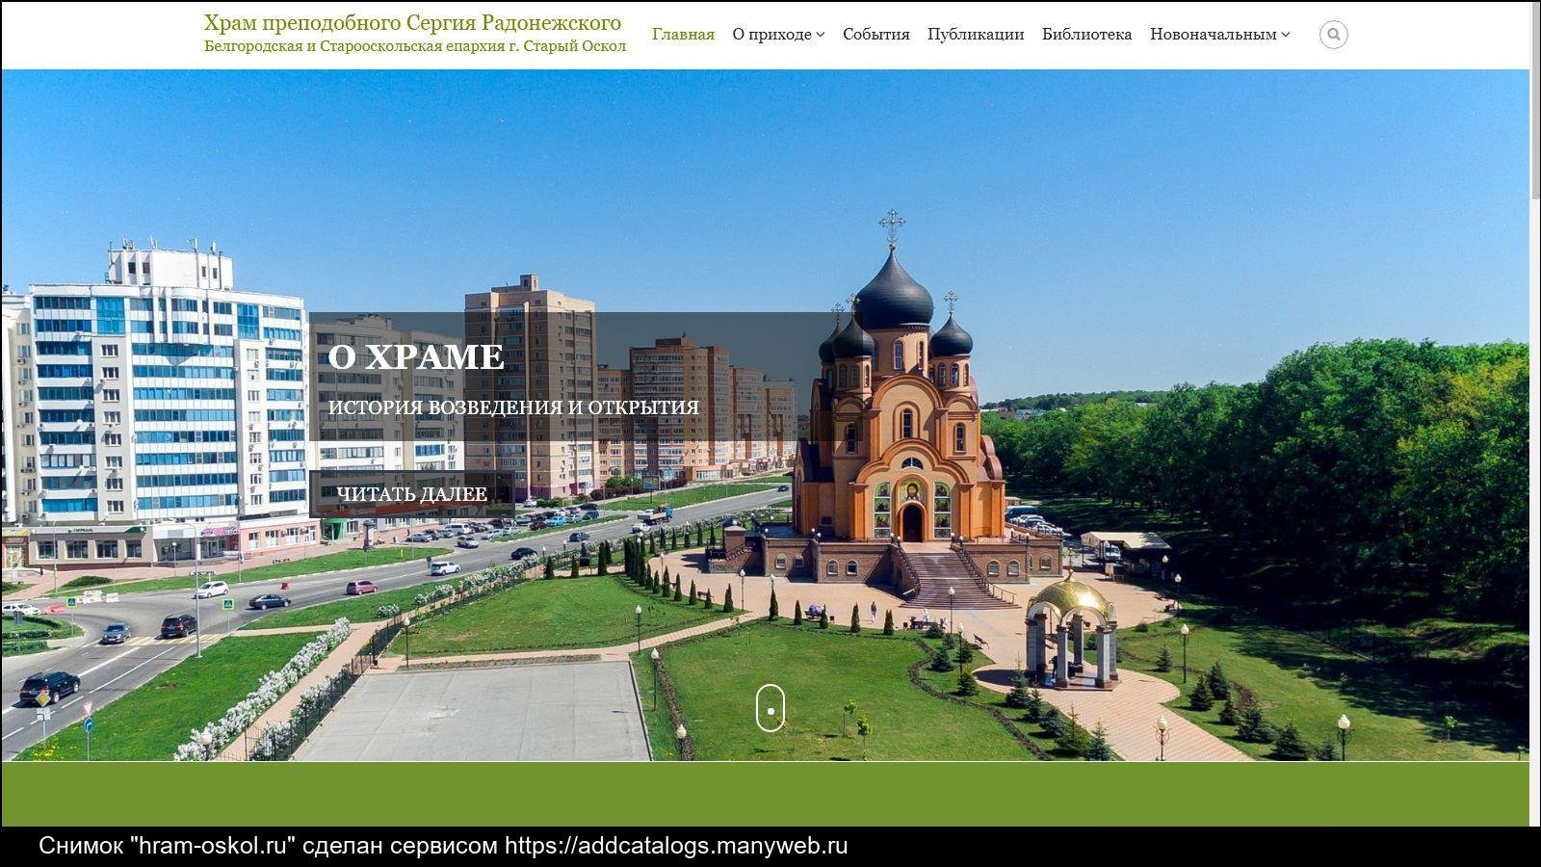Expand the chevron beside Новоначальным
This screenshot has height=867, width=1541.
(1286, 35)
